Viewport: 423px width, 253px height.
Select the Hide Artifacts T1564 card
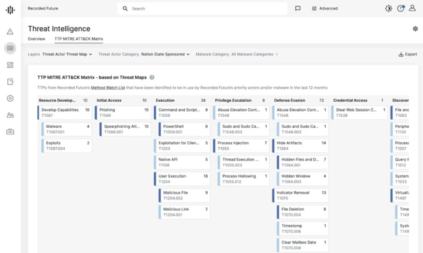click(300, 146)
